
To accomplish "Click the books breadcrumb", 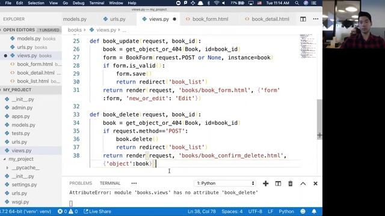I will (x=75, y=30).
